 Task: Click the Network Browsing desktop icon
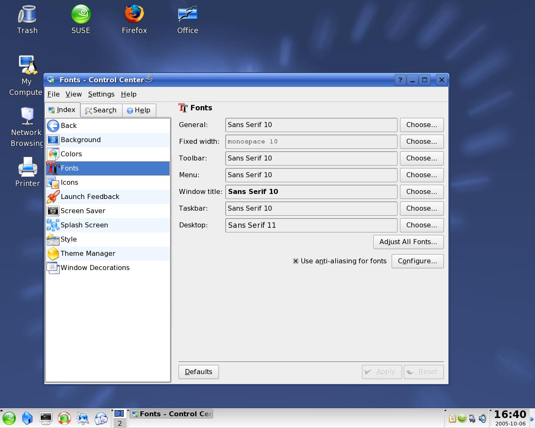point(26,127)
